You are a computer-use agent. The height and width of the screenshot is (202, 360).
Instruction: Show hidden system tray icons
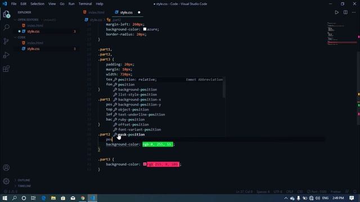(286, 198)
